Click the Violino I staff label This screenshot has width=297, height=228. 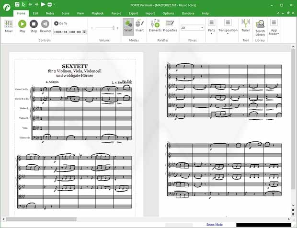click(24, 108)
